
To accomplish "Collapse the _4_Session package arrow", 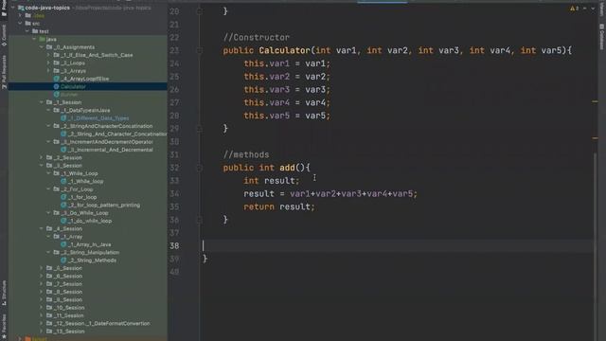I will (x=42, y=228).
